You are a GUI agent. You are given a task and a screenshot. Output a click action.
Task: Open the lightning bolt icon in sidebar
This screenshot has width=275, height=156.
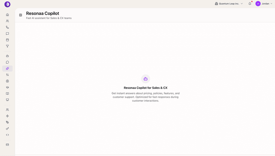click(7, 116)
